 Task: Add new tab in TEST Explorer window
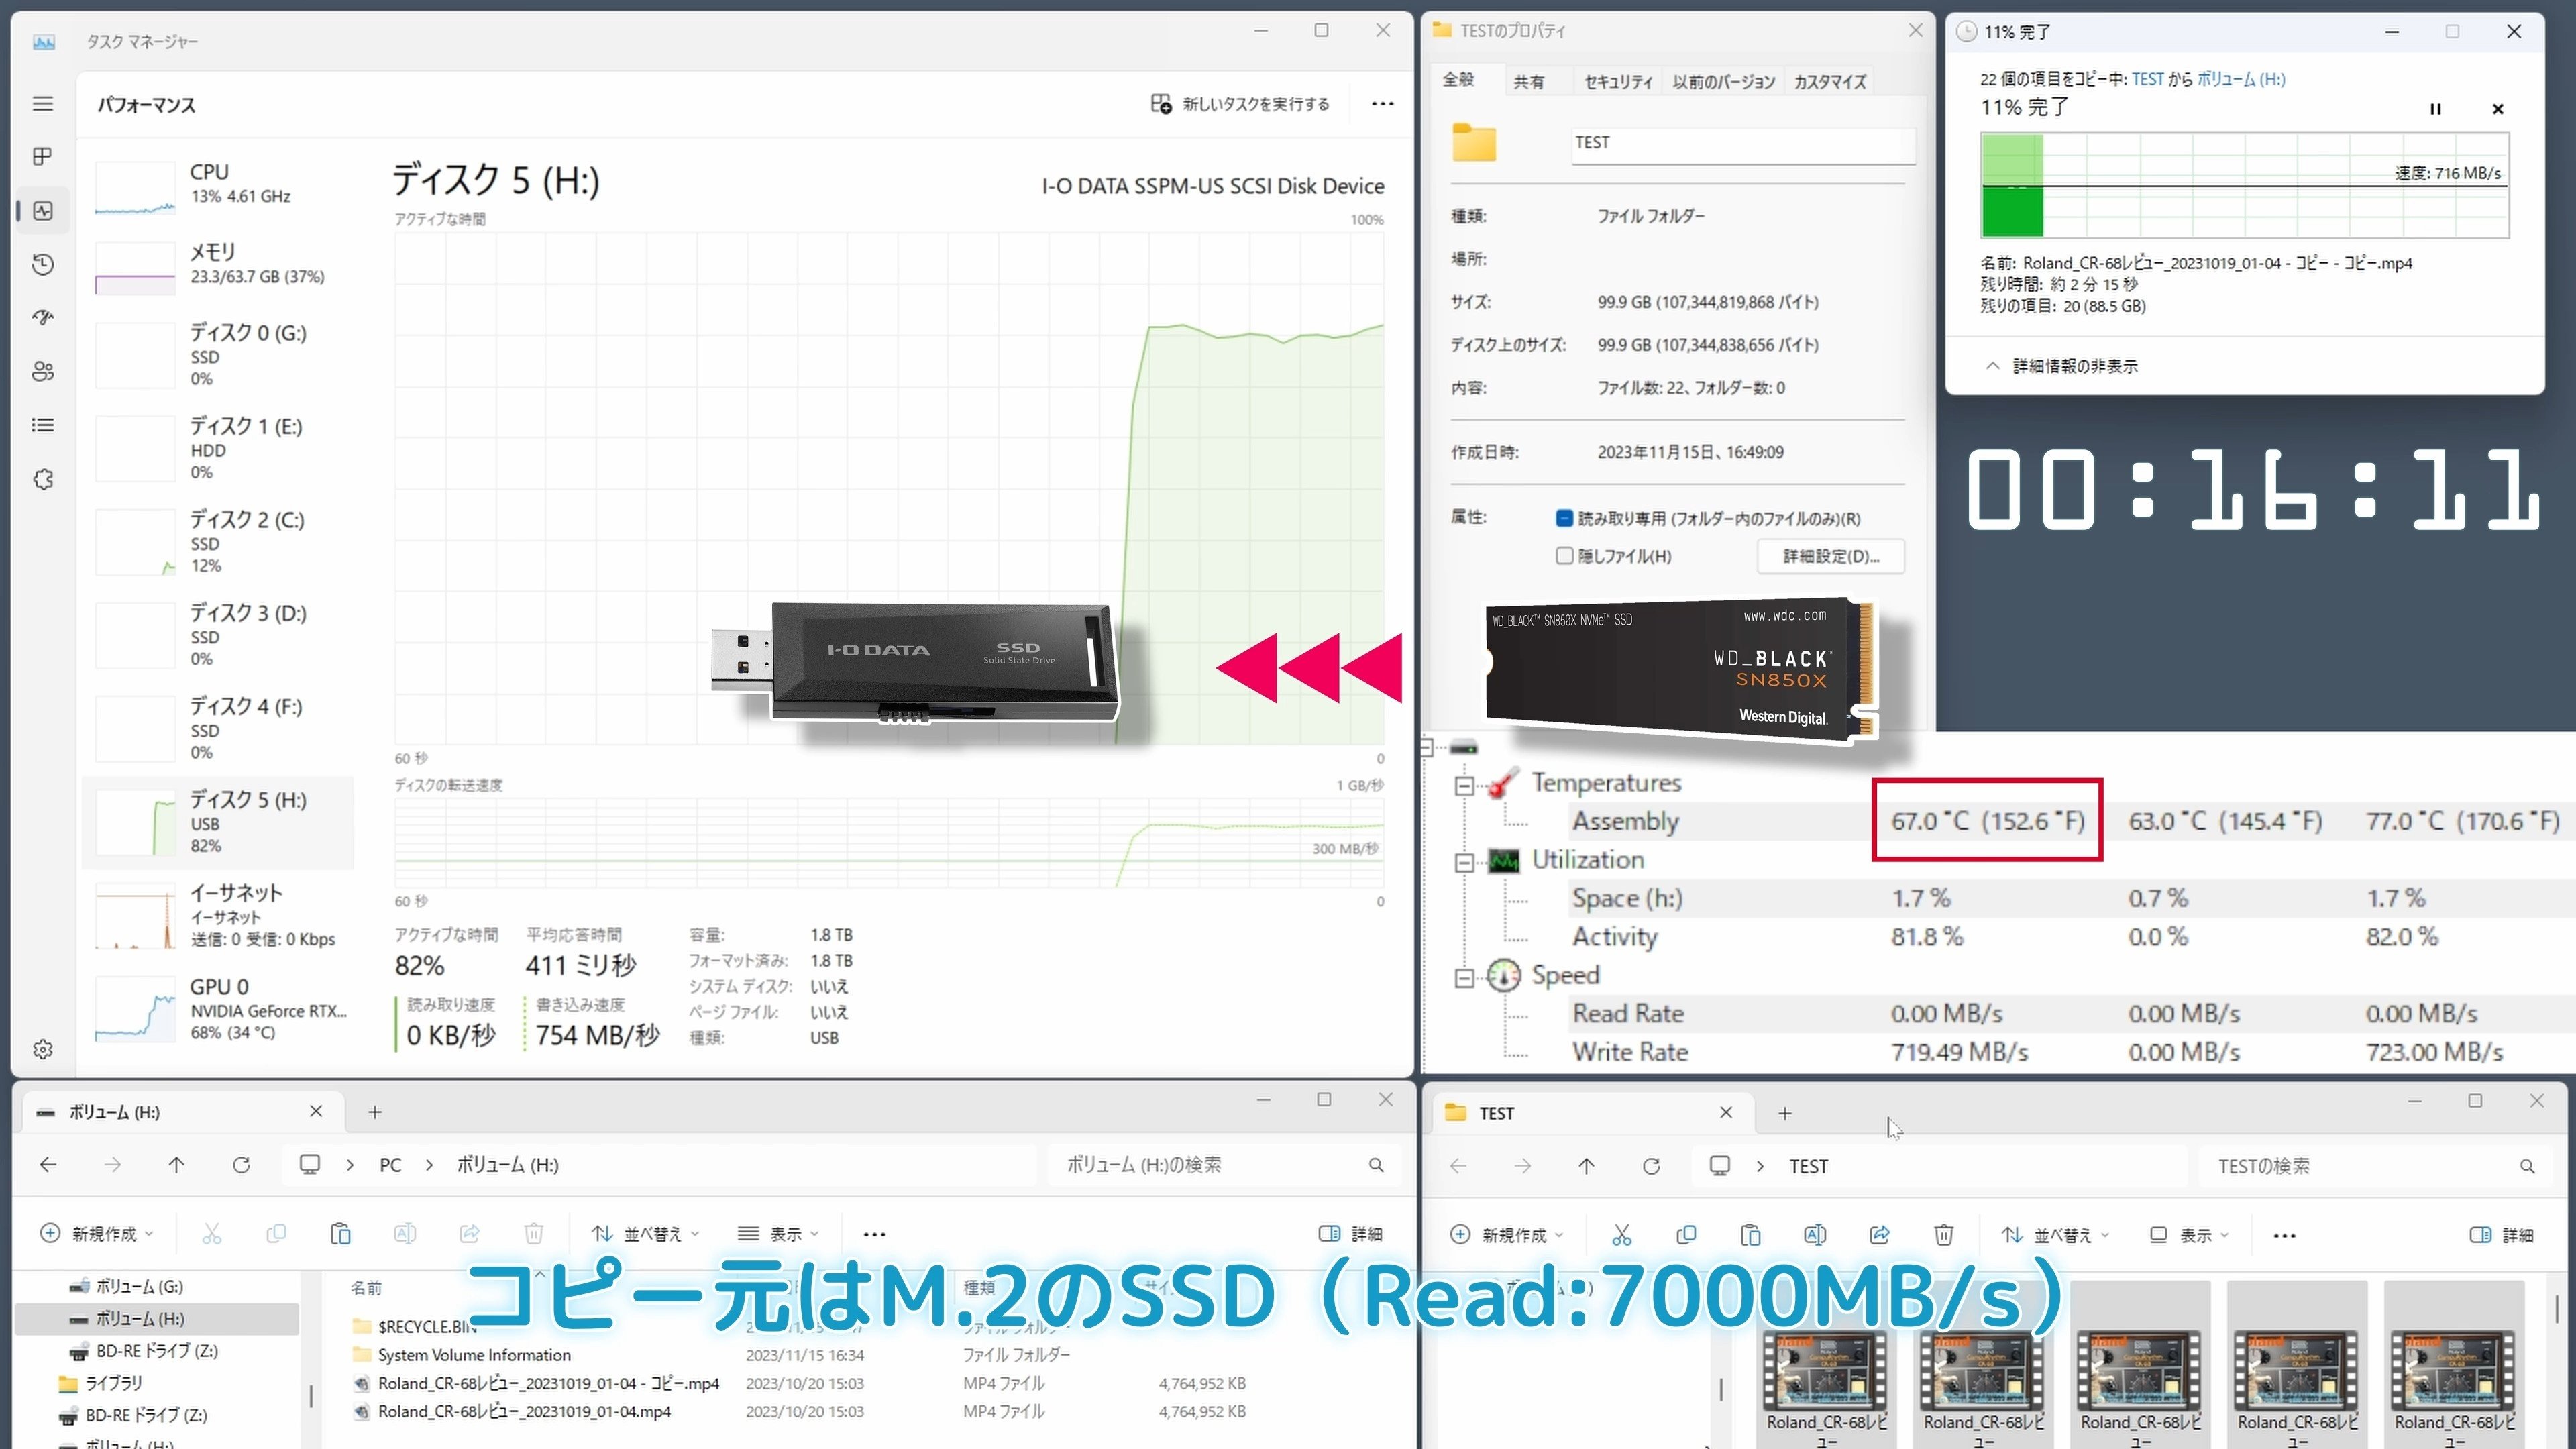coord(1785,1113)
